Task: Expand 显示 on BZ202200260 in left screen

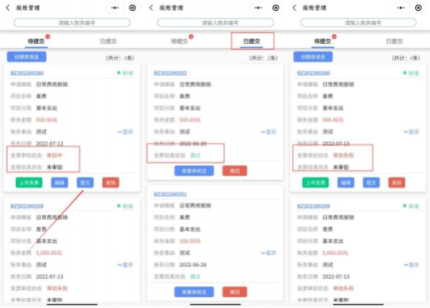Action: [x=125, y=132]
